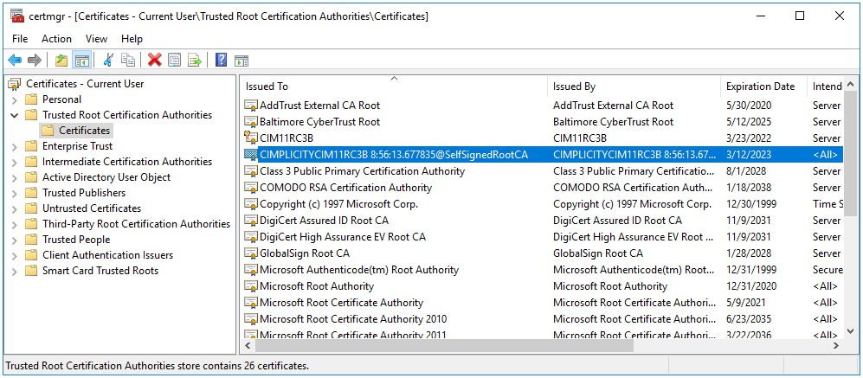Sort by the Issued By column header

tap(634, 86)
